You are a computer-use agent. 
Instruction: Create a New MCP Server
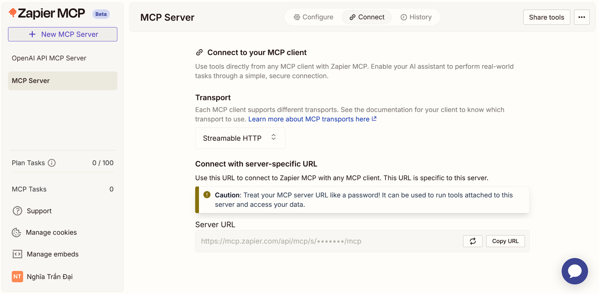point(63,34)
